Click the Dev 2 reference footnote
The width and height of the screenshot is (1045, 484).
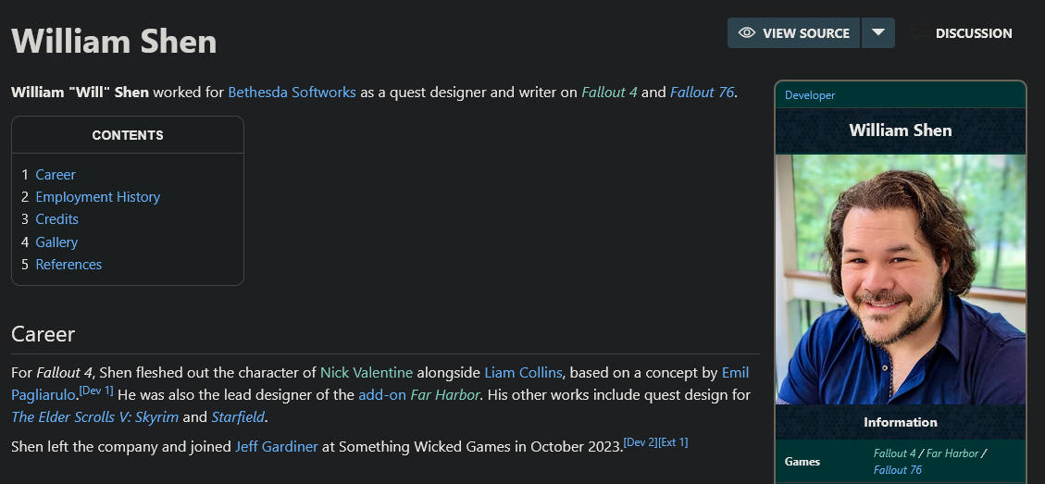pyautogui.click(x=640, y=442)
